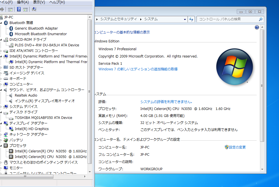The image size is (279, 187).
Task: Click the DVD/CD-ROM ドライブ category icon
Action: tap(6, 39)
